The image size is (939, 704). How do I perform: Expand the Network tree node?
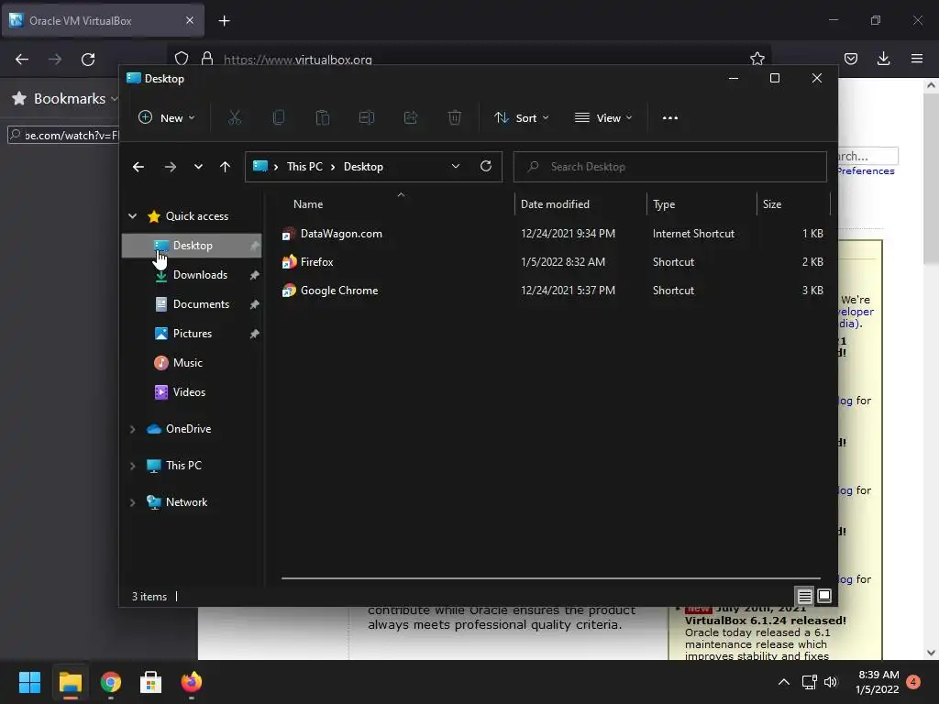coord(132,503)
